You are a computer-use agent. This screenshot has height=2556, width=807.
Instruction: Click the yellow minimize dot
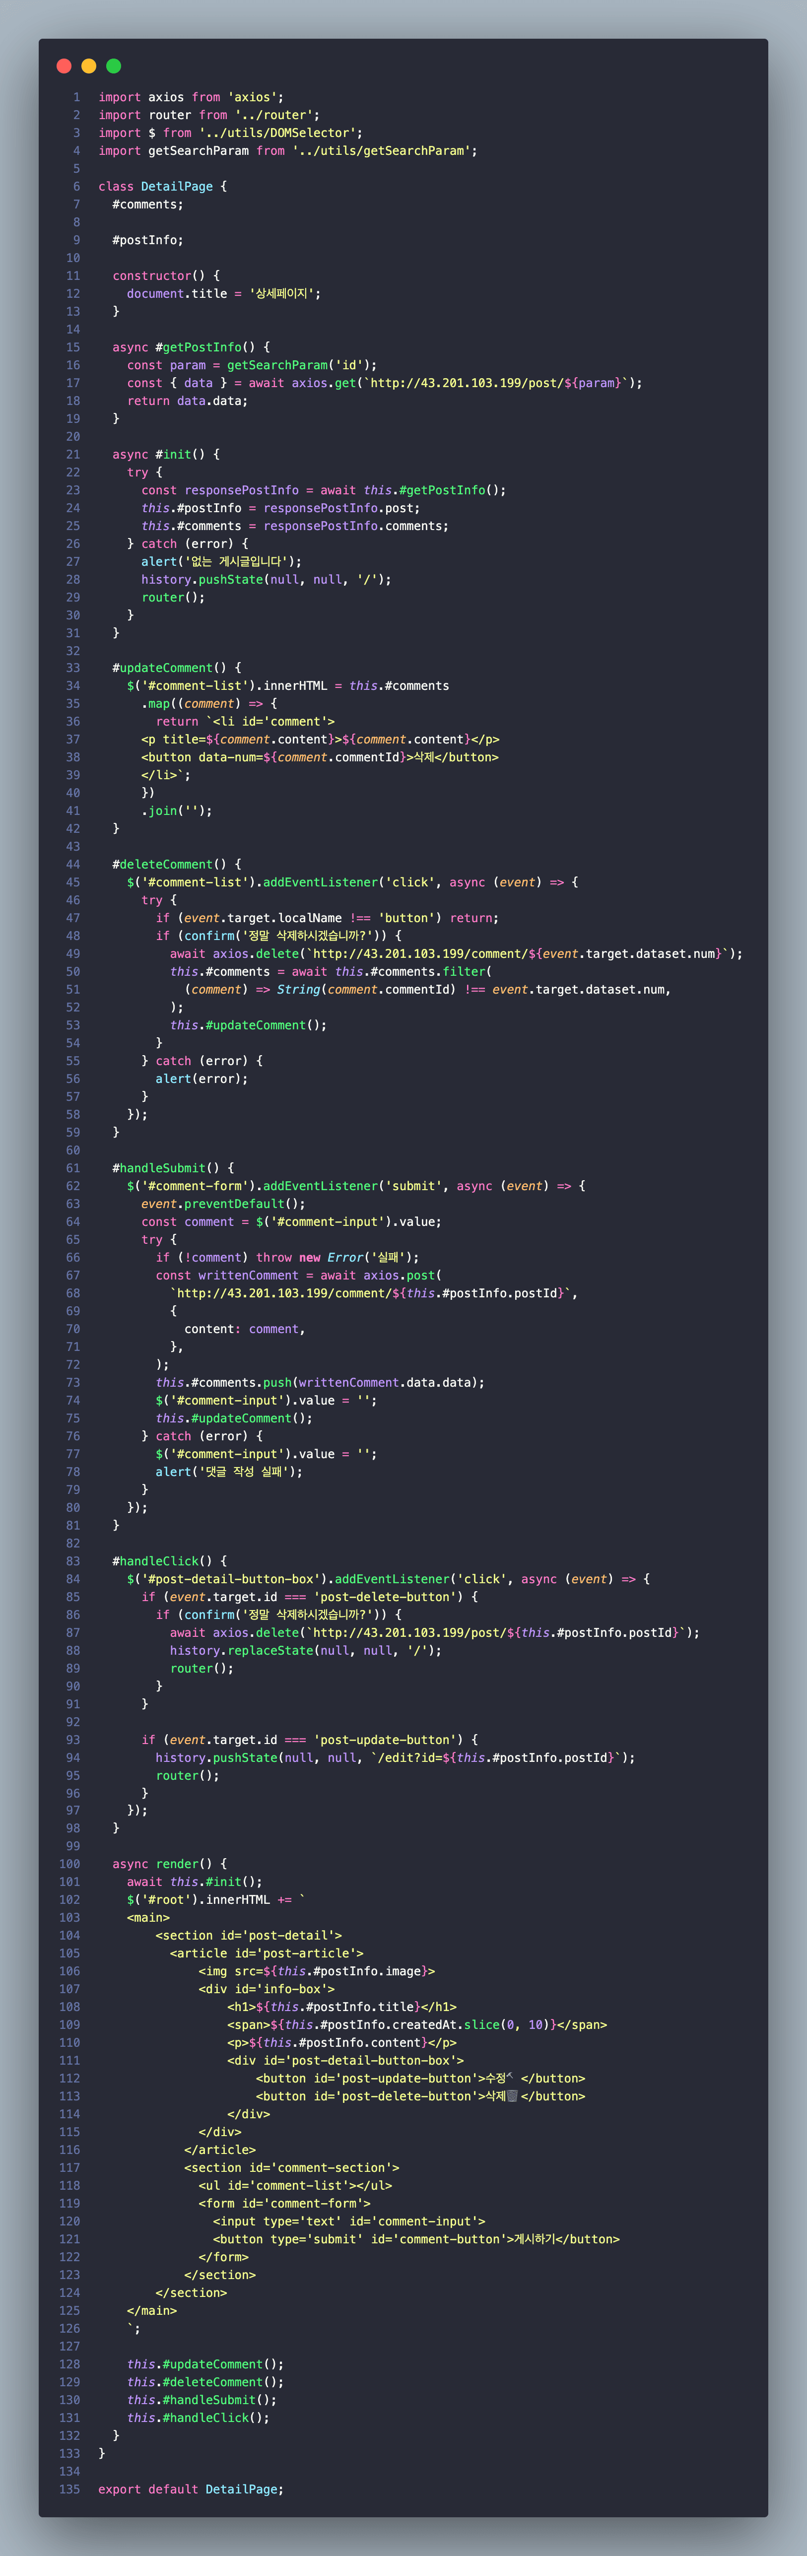(x=88, y=66)
